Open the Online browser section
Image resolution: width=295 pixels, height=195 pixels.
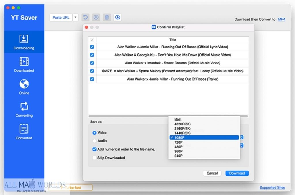tap(24, 87)
